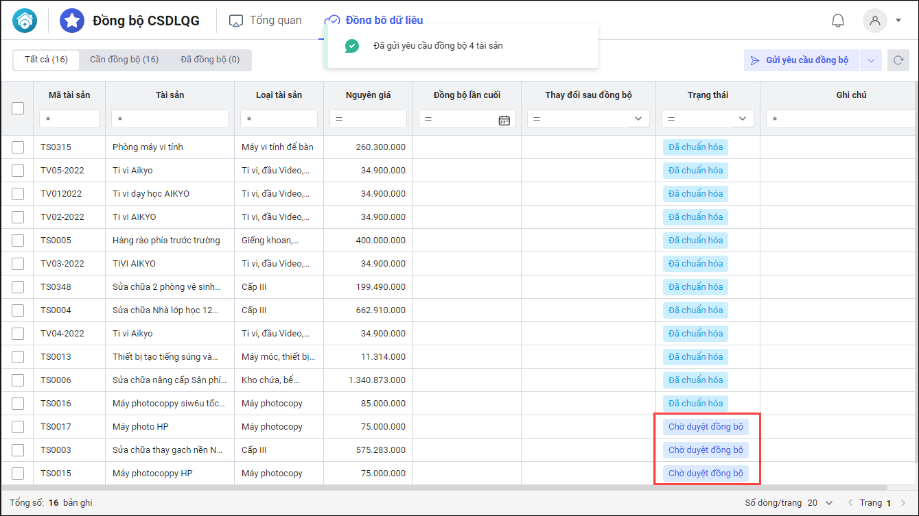Image resolution: width=919 pixels, height=516 pixels.
Task: Go to next page arrow
Action: click(x=903, y=503)
